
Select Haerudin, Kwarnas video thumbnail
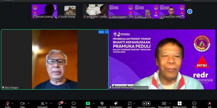coord(45,11)
